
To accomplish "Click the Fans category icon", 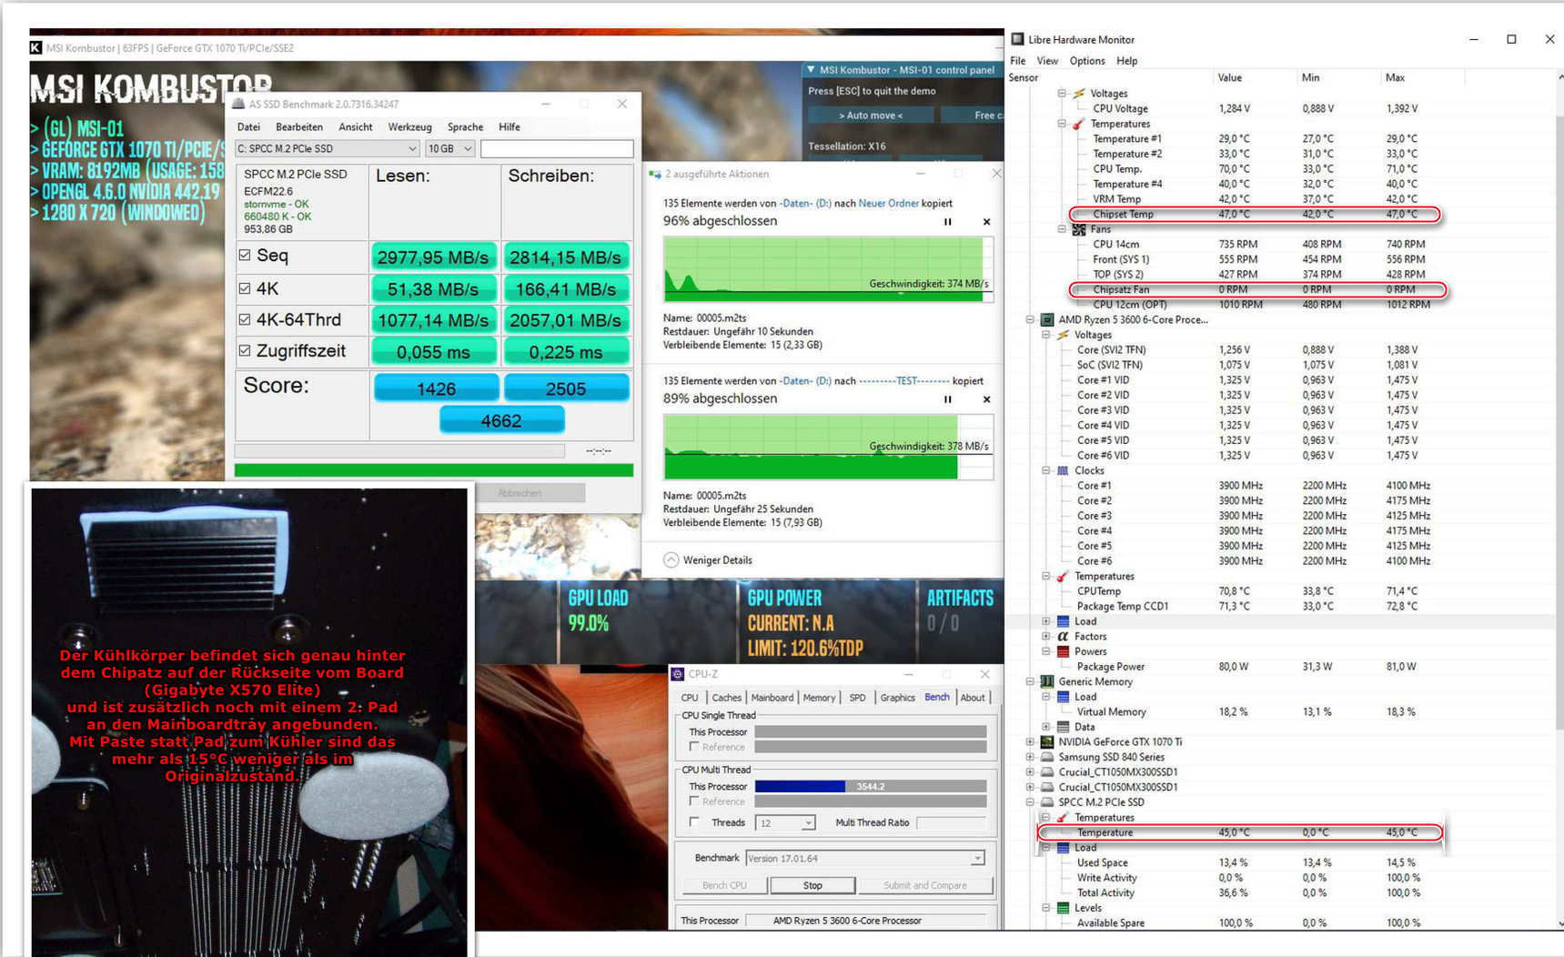I will coord(1079,229).
